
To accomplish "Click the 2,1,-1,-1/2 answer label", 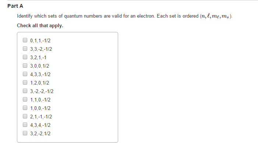I will coord(41,117).
